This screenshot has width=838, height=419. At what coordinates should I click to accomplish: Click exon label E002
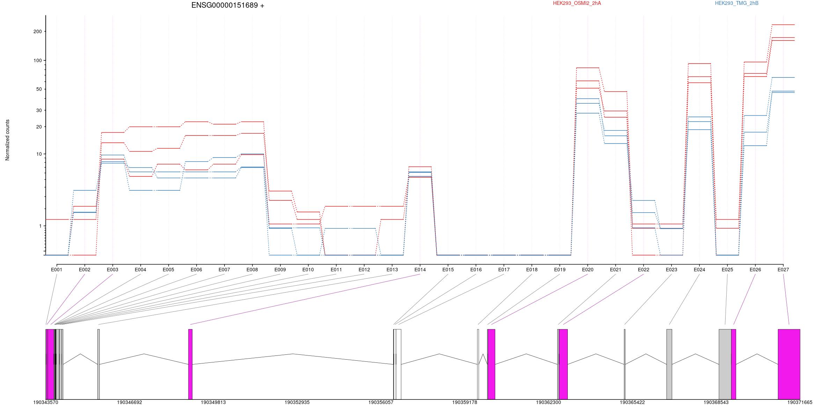click(x=84, y=270)
